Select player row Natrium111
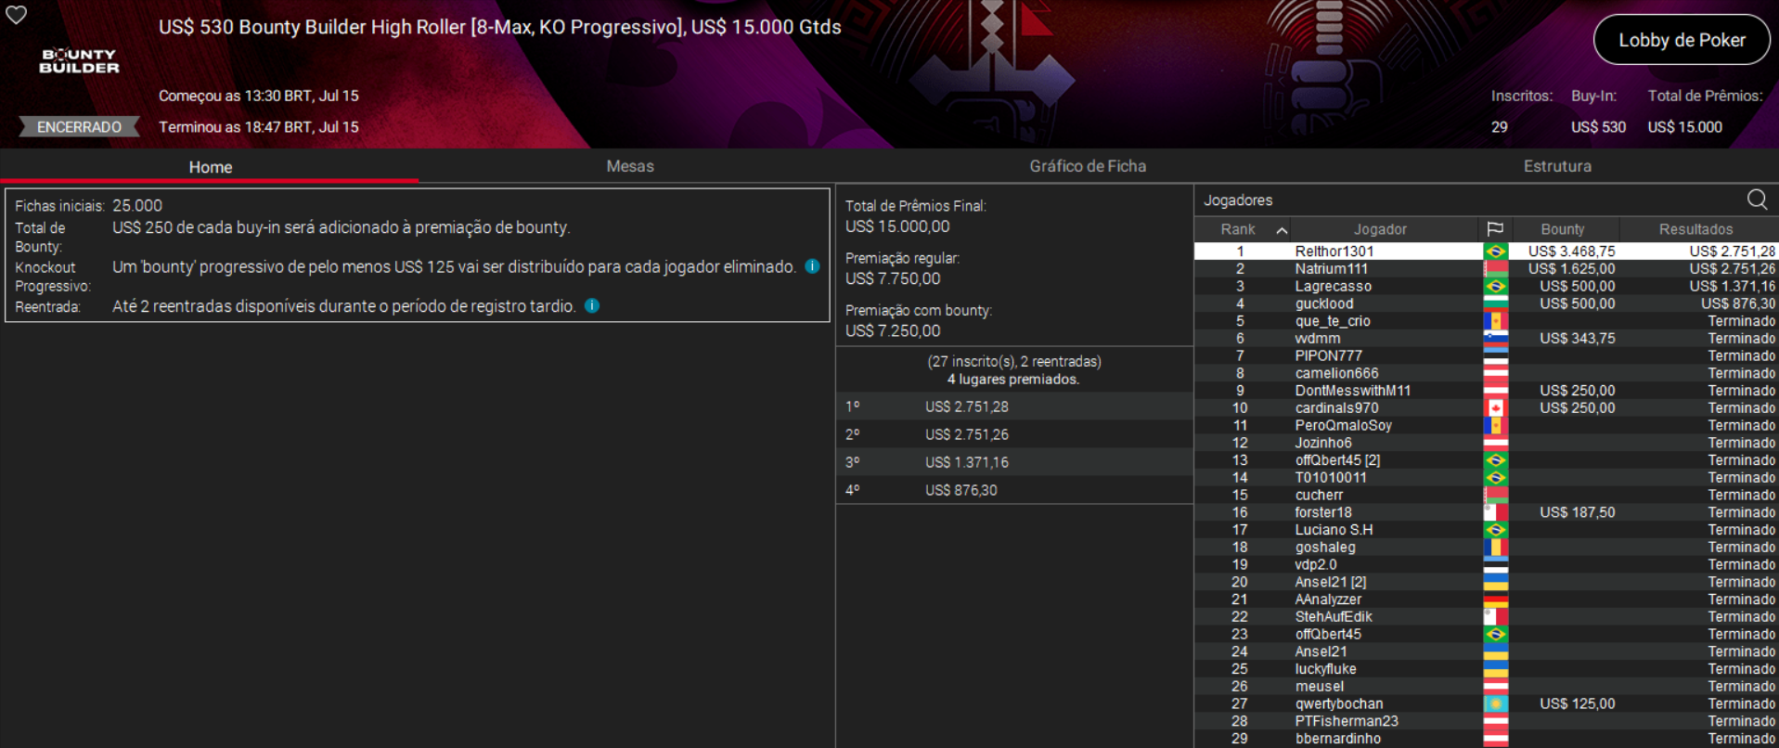1779x748 pixels. pyautogui.click(x=1486, y=269)
